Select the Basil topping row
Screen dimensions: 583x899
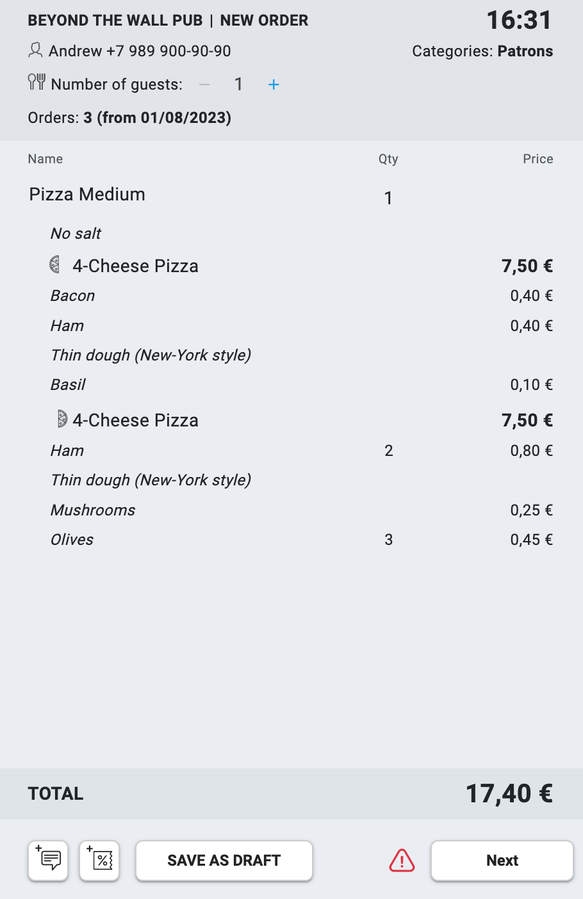68,385
